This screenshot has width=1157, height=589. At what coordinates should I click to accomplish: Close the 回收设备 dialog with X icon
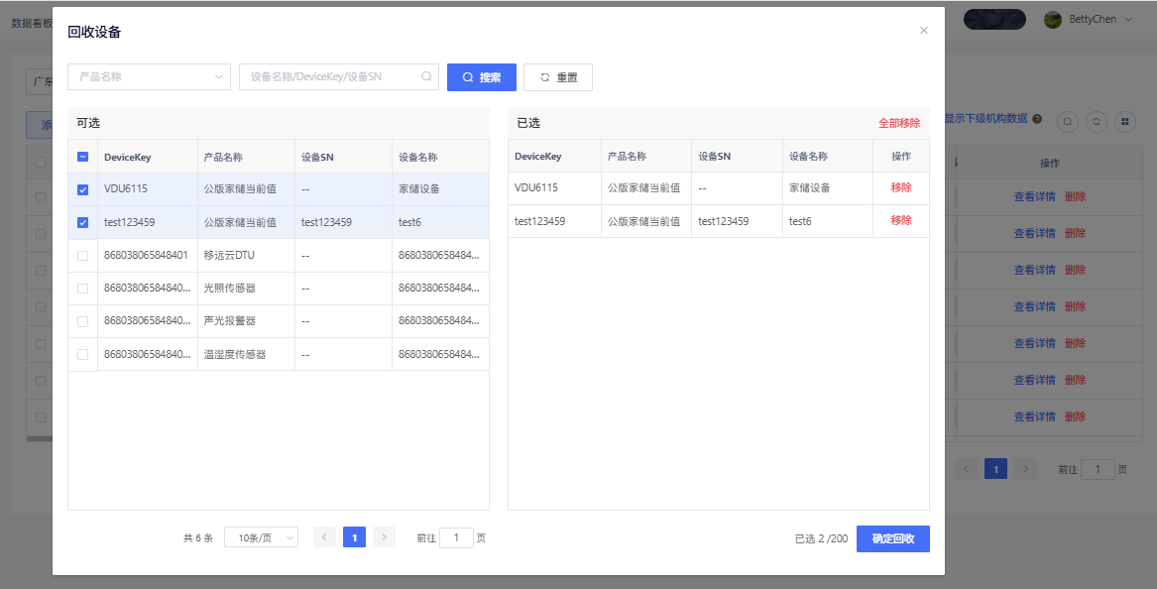924,31
